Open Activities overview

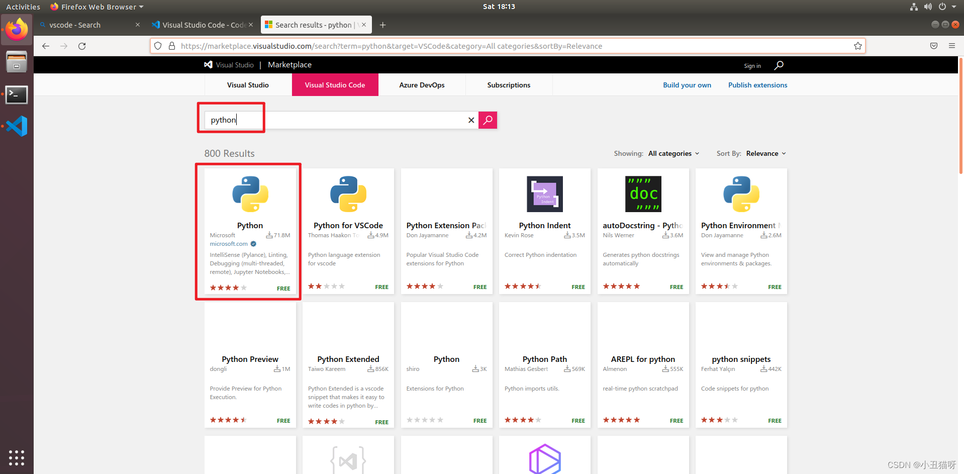[23, 7]
